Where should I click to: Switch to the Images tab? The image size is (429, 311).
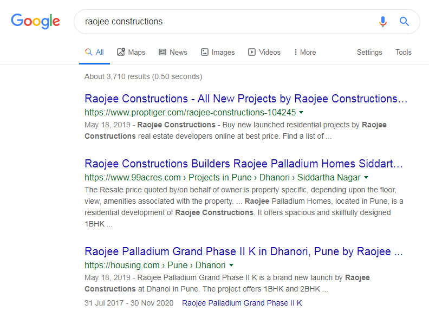[x=218, y=53]
